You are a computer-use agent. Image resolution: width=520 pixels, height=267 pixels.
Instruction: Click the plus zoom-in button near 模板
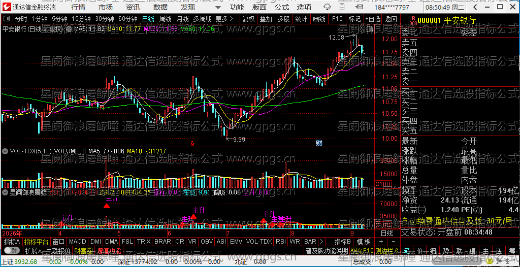coord(381,242)
